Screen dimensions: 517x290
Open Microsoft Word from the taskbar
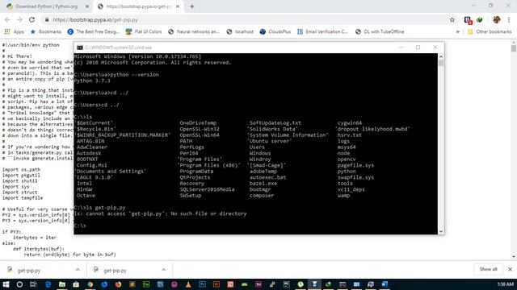pos(385,284)
